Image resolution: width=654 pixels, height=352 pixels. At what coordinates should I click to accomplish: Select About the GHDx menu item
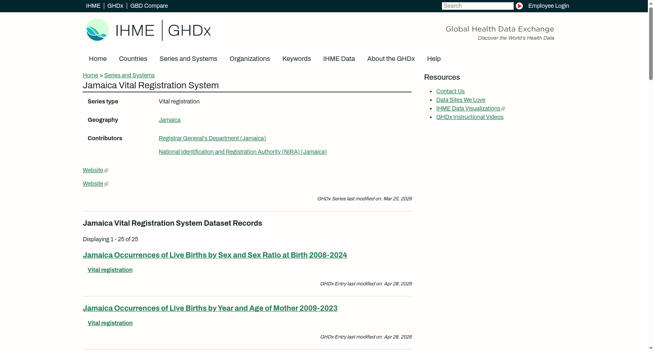(x=391, y=59)
